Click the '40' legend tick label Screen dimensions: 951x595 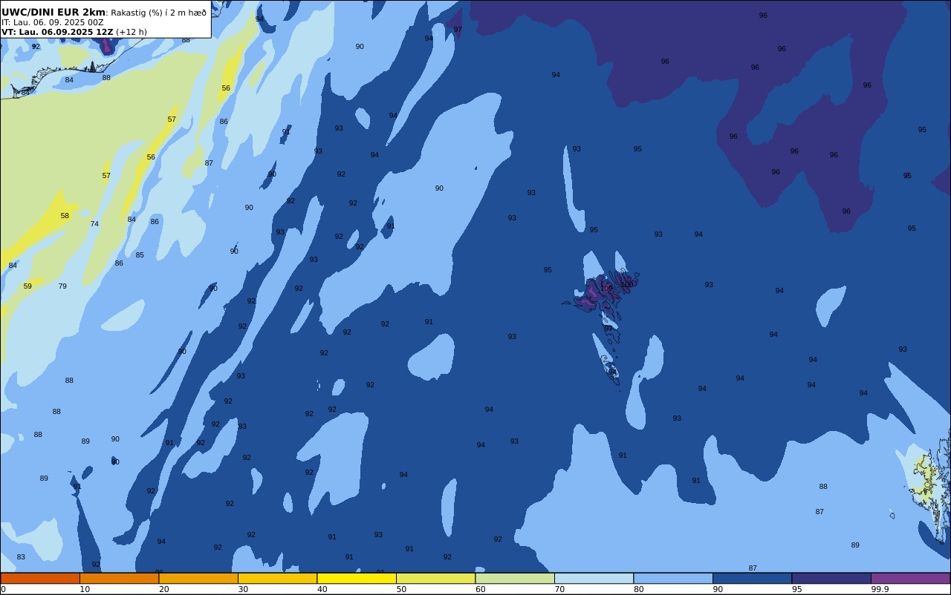pyautogui.click(x=322, y=589)
